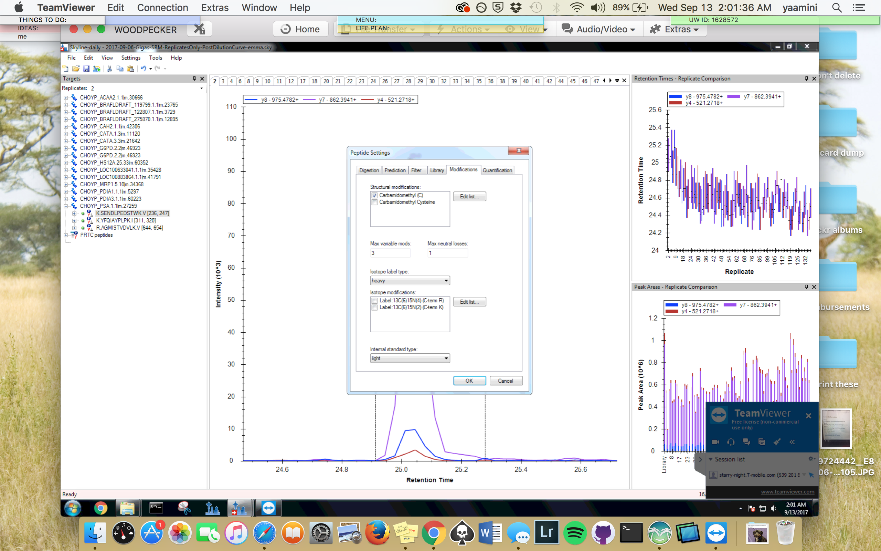Click OK in Peptide Settings
Viewport: 881px width, 551px height.
(x=469, y=381)
